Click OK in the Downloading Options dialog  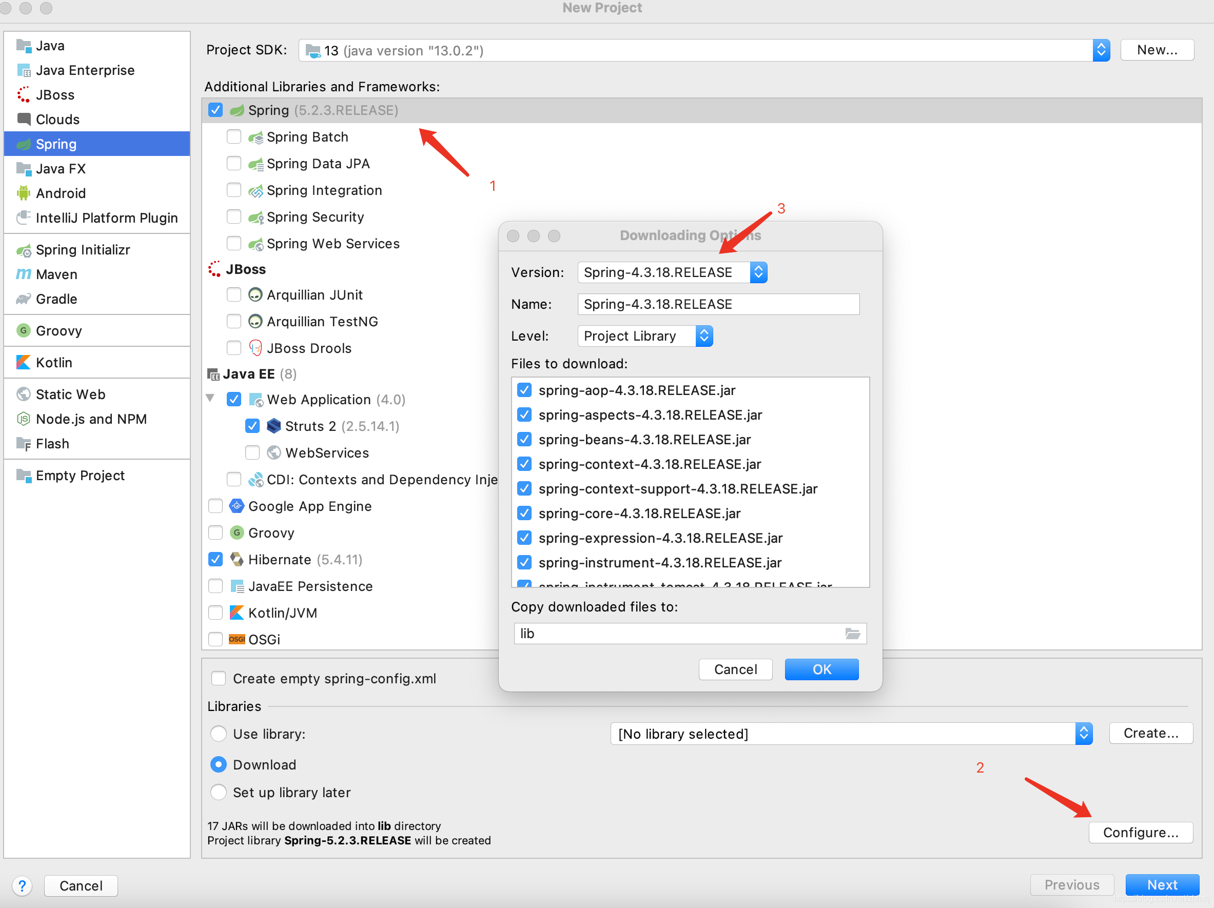pos(821,669)
